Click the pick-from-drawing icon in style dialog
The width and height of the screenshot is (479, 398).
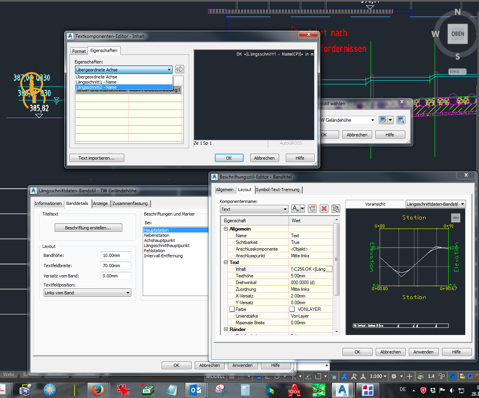401,120
